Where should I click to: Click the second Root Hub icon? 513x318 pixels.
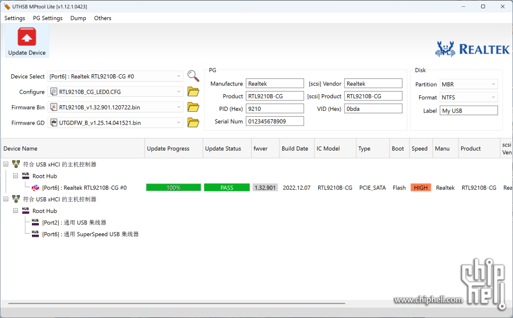coord(26,211)
